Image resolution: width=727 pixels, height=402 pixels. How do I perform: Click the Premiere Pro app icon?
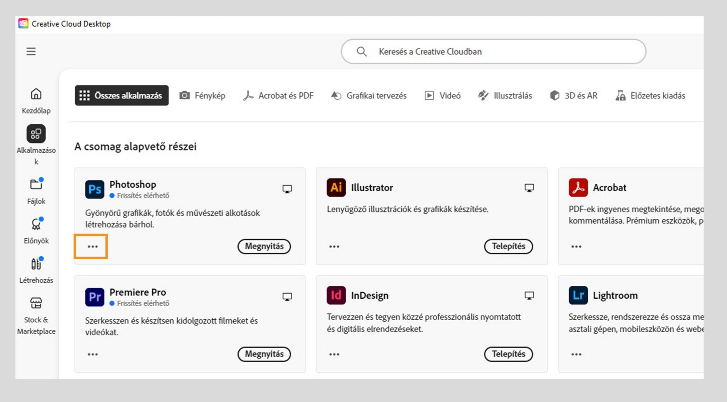[x=94, y=297]
